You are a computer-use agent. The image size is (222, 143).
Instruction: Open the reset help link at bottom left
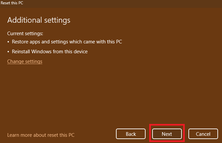pyautogui.click(x=41, y=135)
